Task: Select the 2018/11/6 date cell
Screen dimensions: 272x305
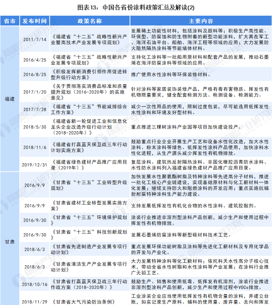Action: [x=34, y=147]
